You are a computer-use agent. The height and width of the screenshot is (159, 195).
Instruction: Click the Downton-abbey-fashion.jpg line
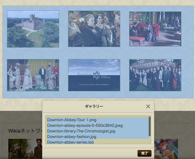[72, 137]
